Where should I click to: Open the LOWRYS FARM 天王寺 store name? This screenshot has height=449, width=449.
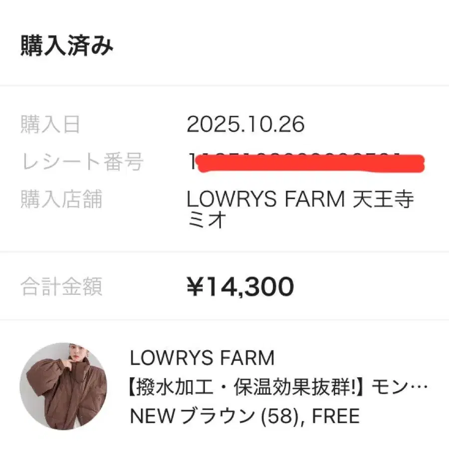300,200
